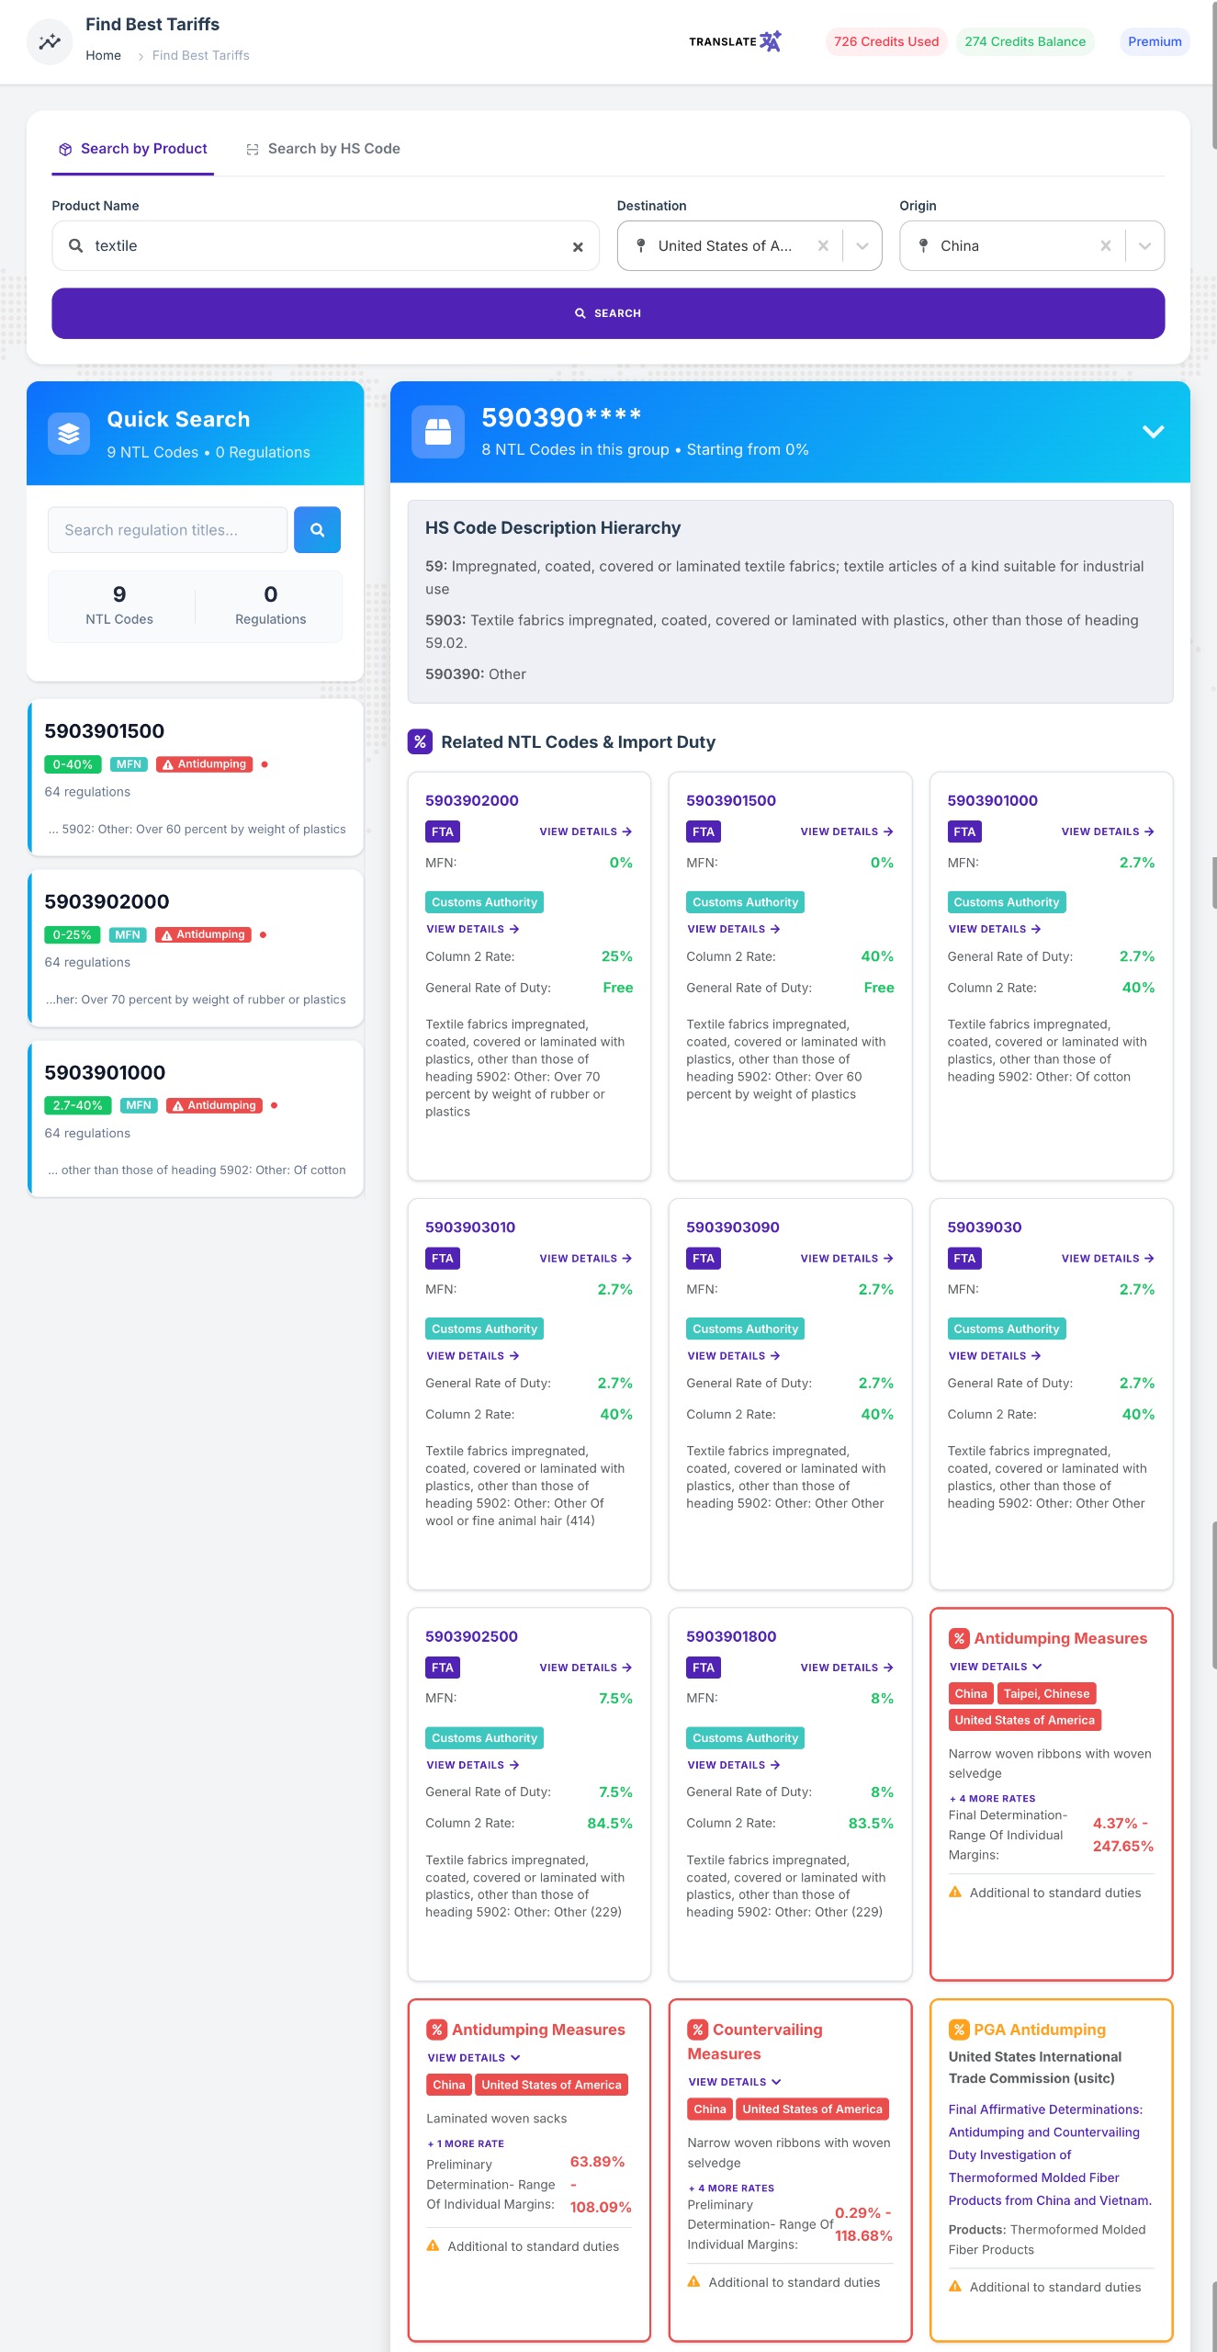Click the blue regulation search icon button

(x=317, y=530)
